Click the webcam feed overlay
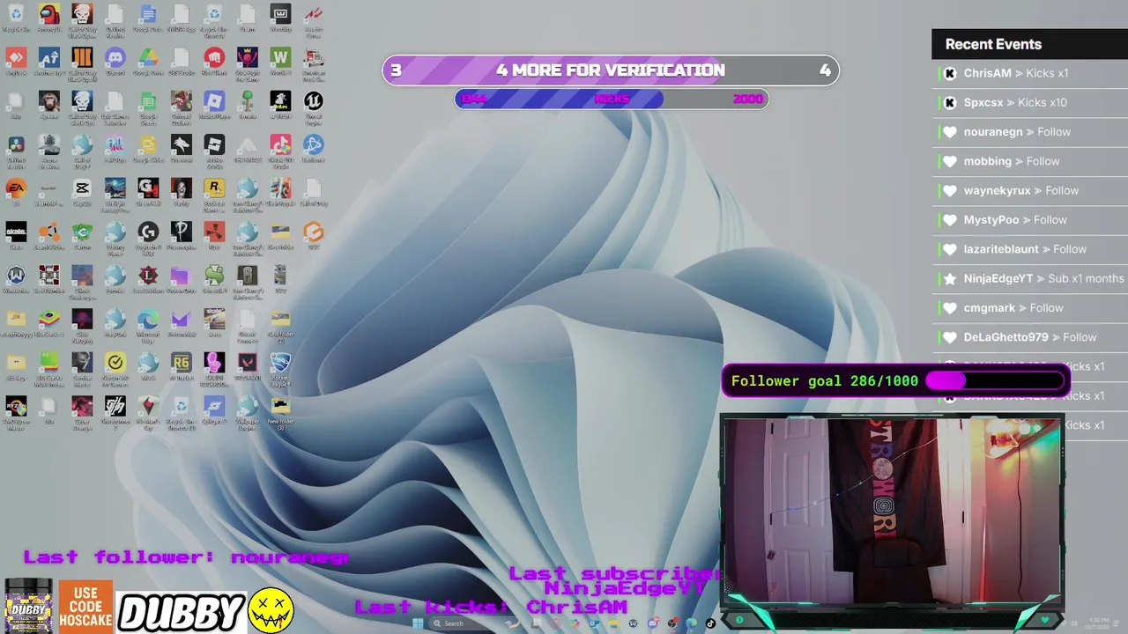This screenshot has height=634, width=1128. [x=892, y=511]
